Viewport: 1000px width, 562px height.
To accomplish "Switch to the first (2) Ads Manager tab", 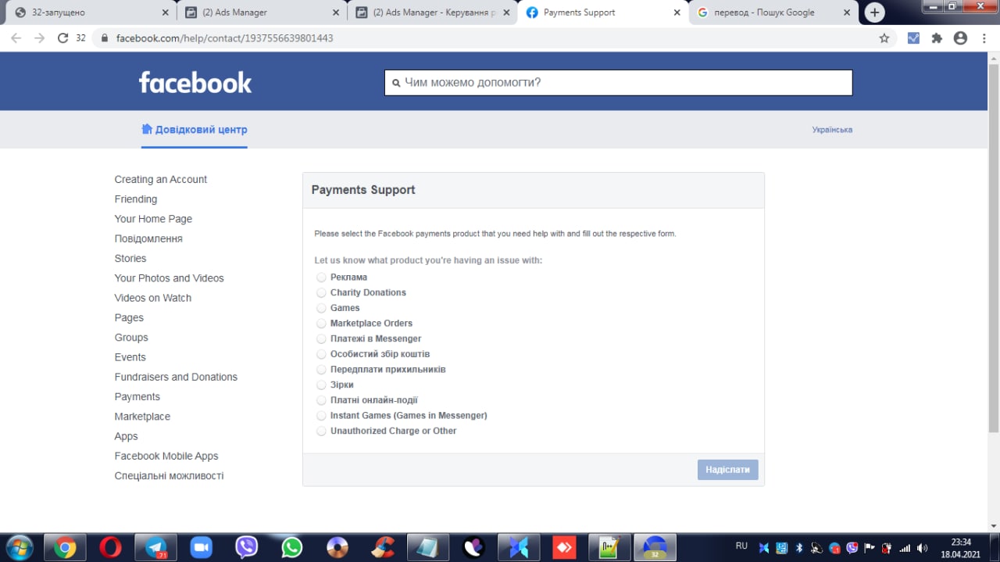I will pos(262,13).
